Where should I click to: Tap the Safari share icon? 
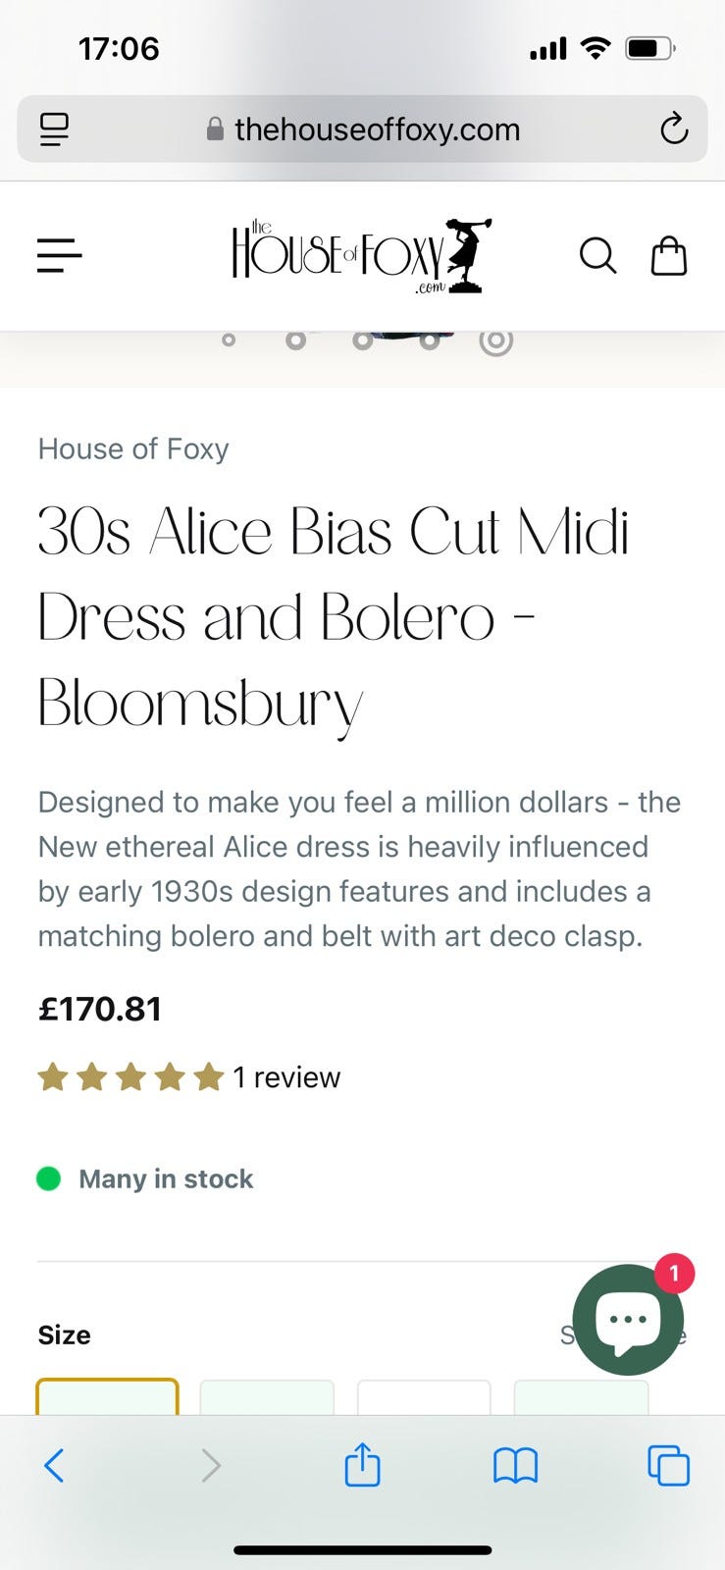pos(362,1466)
